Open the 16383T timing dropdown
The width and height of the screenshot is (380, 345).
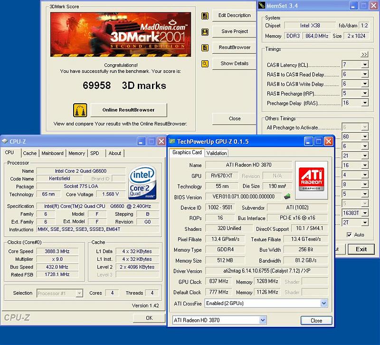tap(365, 213)
